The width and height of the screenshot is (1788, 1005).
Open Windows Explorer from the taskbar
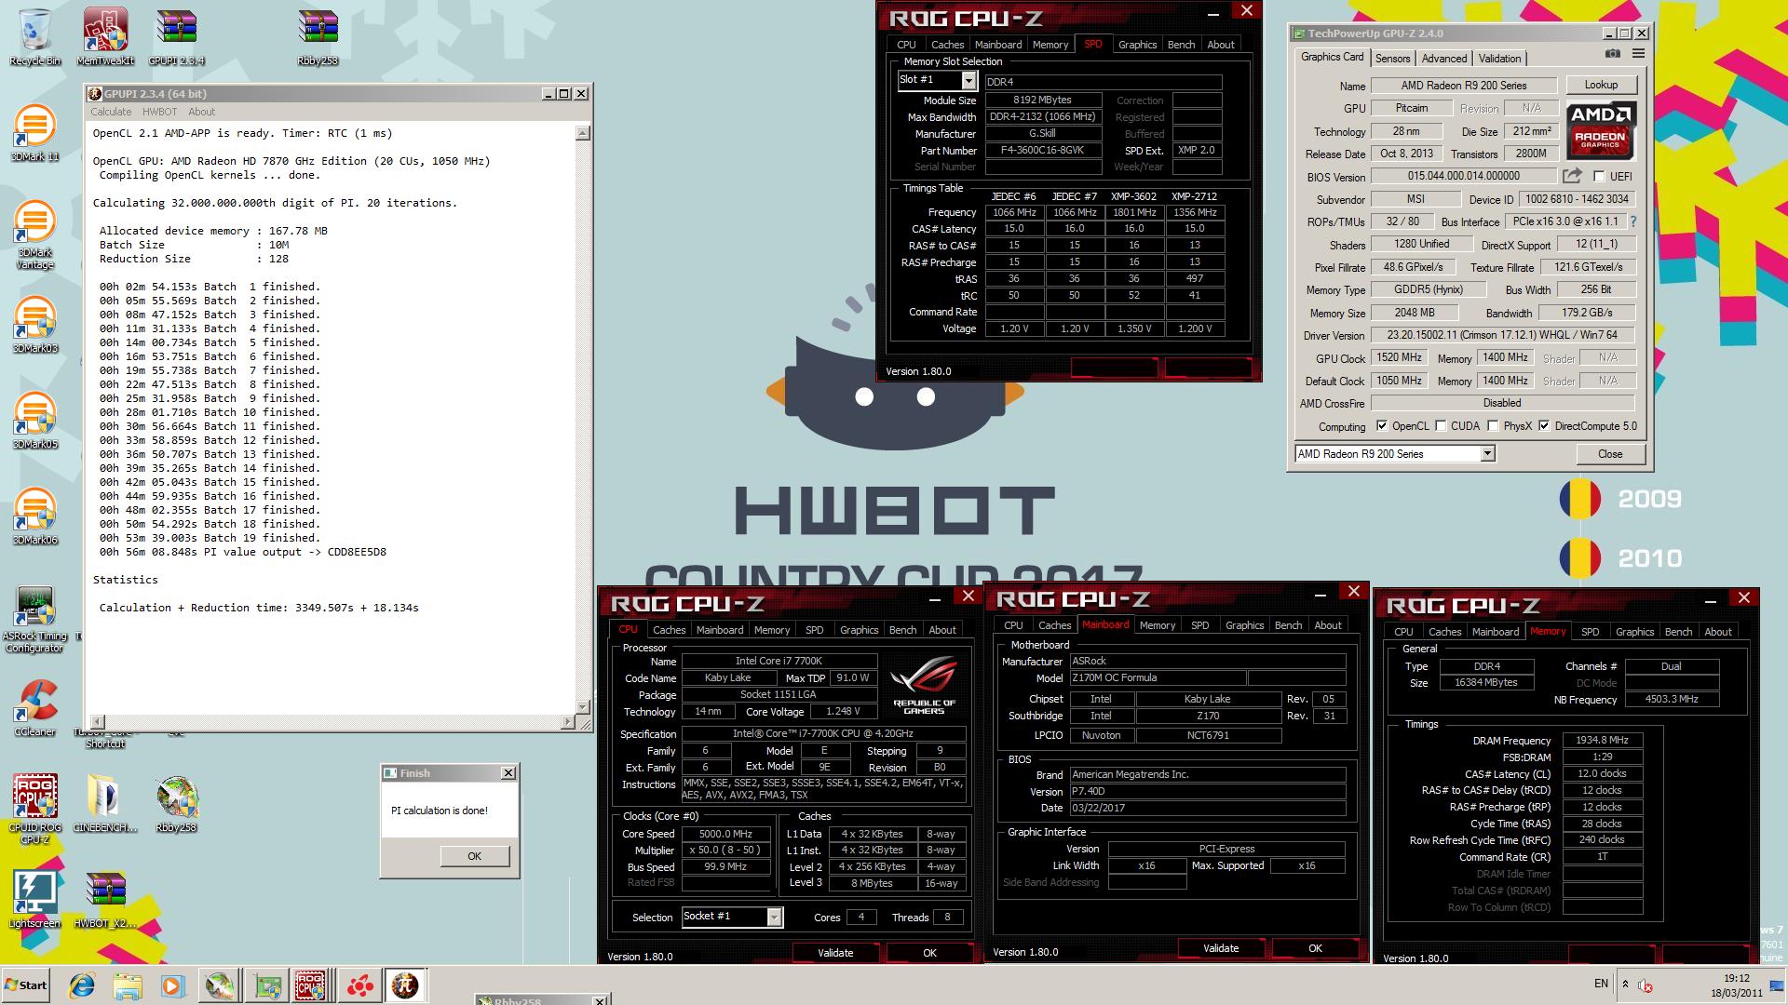pos(128,985)
